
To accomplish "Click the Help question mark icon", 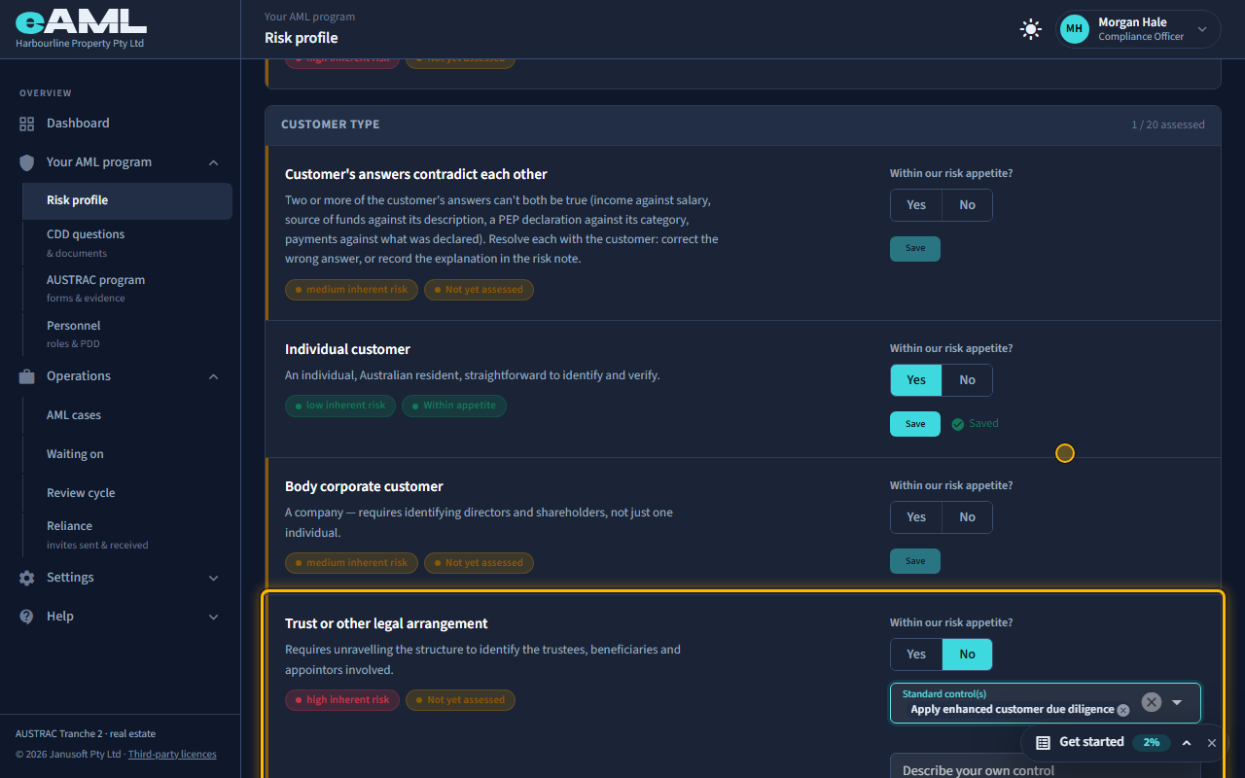I will pyautogui.click(x=27, y=617).
